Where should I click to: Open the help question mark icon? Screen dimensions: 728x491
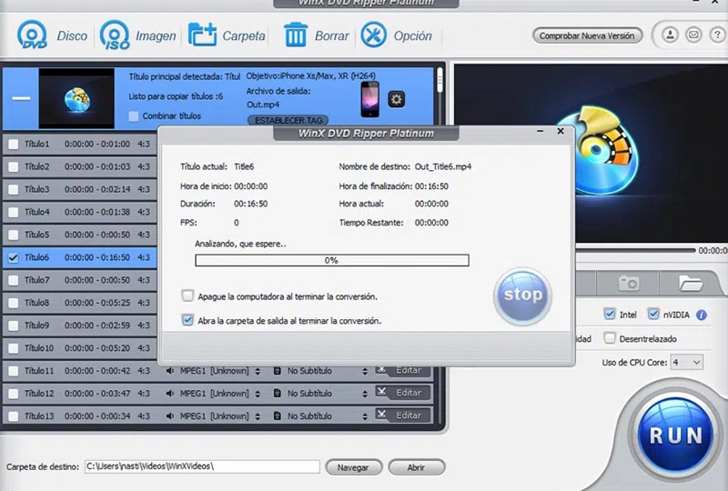717,35
